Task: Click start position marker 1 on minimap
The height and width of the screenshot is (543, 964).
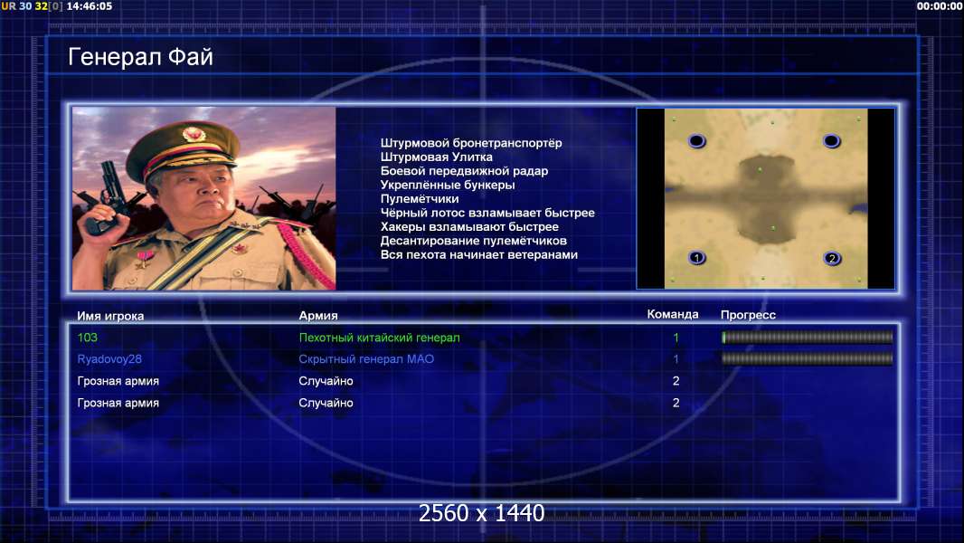Action: (696, 258)
